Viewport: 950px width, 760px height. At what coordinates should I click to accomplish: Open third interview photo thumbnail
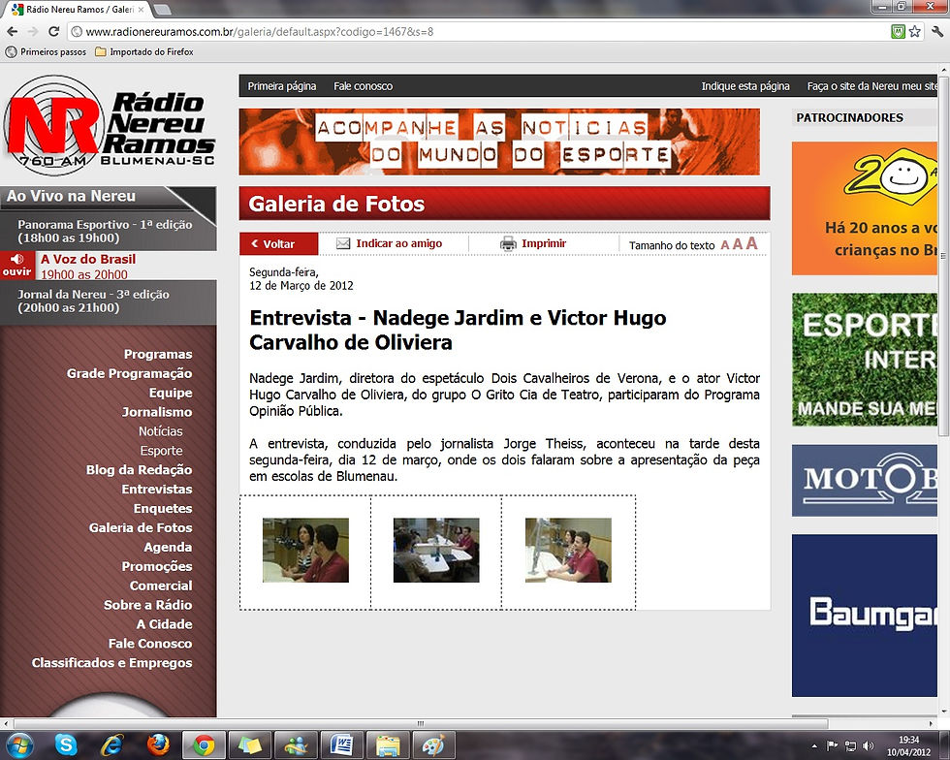(x=568, y=551)
